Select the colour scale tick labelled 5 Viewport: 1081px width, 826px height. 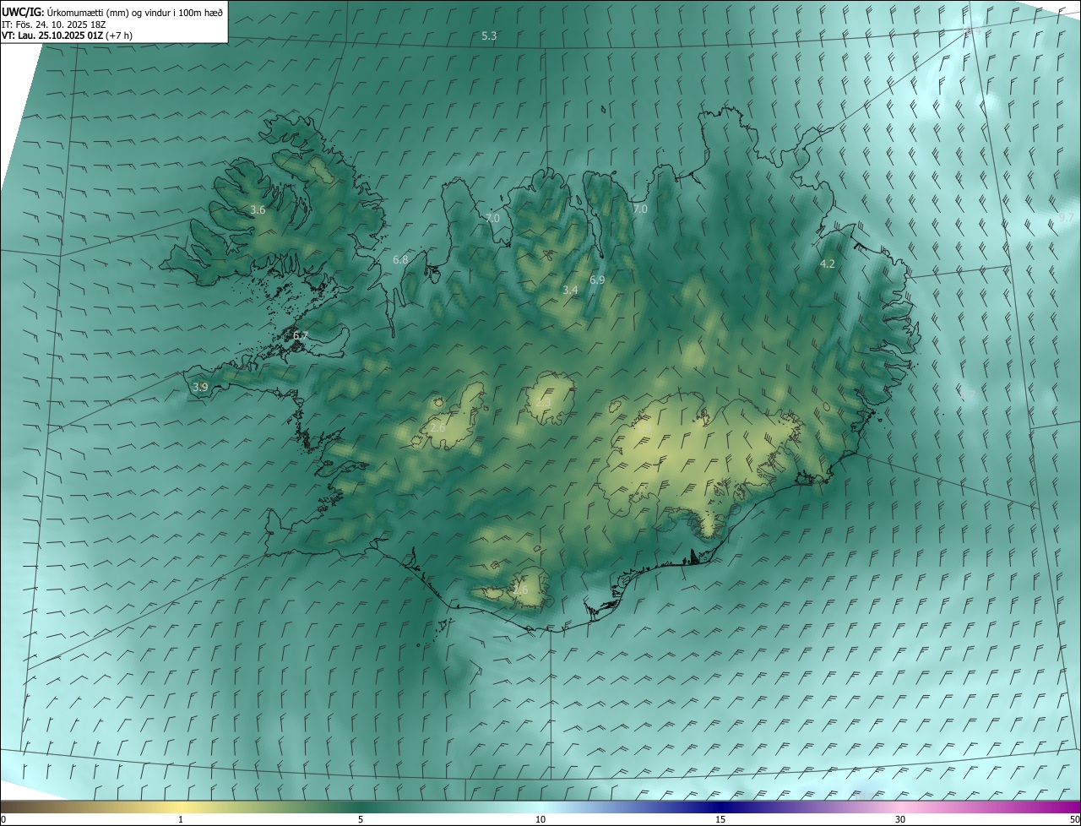click(x=361, y=819)
